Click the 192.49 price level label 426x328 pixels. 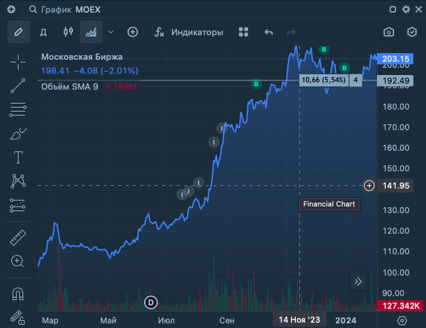point(395,81)
